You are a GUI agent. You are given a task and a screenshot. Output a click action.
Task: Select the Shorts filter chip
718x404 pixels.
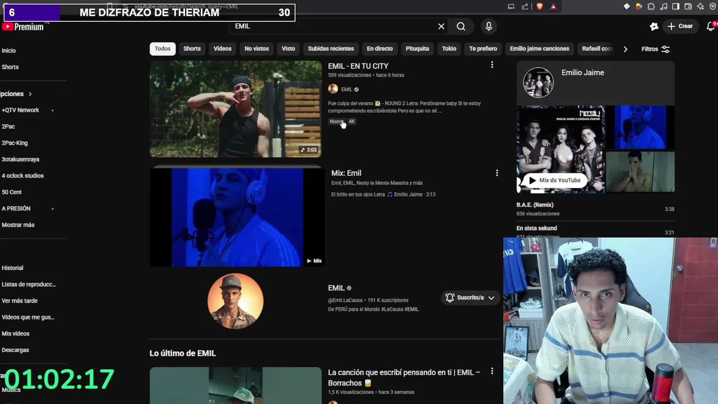(192, 49)
